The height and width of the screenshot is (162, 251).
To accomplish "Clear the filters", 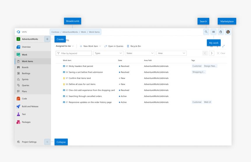I will click(x=221, y=53).
